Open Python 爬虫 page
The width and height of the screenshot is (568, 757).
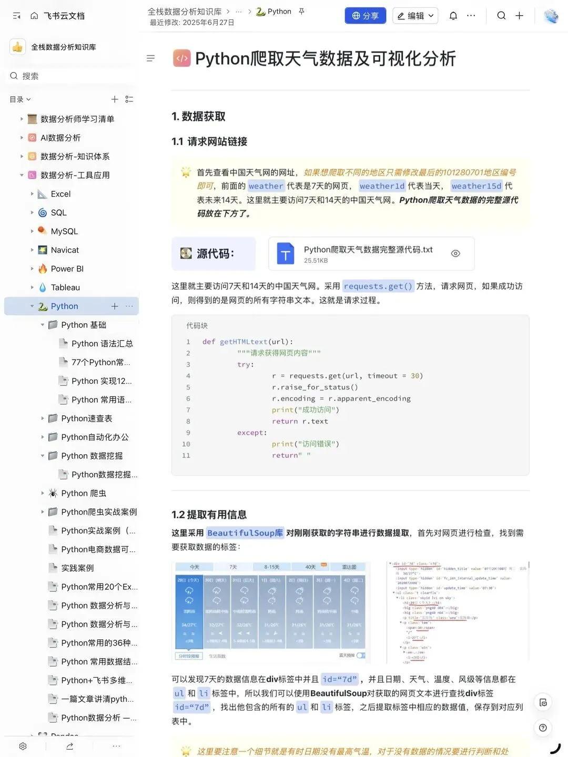pos(84,493)
